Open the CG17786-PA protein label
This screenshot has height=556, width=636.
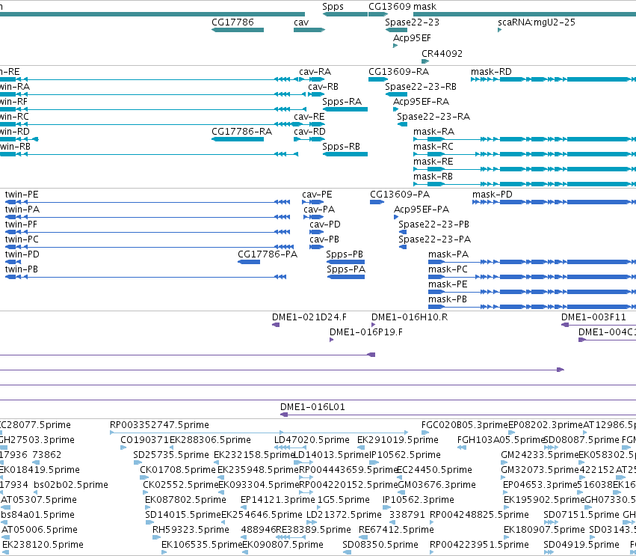pyautogui.click(x=268, y=254)
